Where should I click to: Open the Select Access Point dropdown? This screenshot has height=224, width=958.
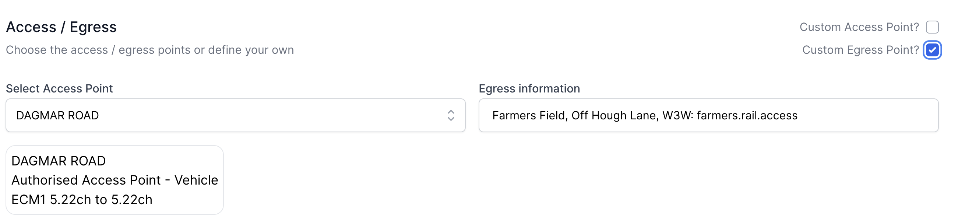click(x=235, y=115)
